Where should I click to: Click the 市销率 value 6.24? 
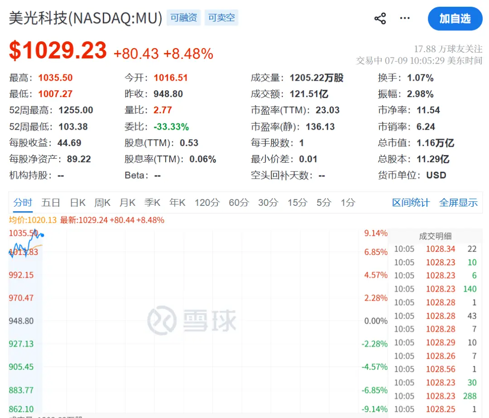tap(426, 127)
